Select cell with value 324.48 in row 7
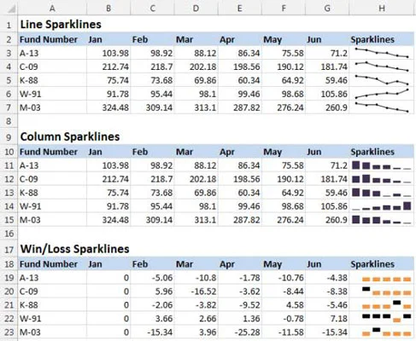 tap(108, 107)
